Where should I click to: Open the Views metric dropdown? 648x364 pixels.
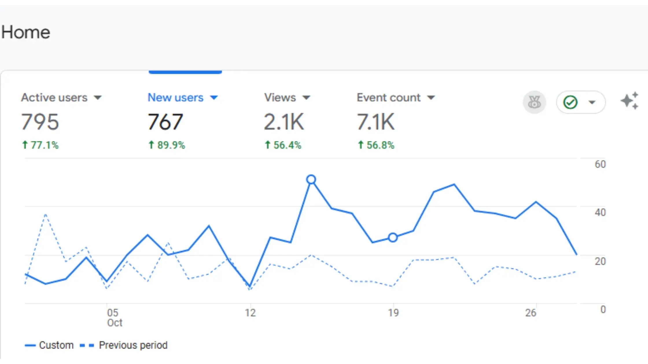[307, 98]
